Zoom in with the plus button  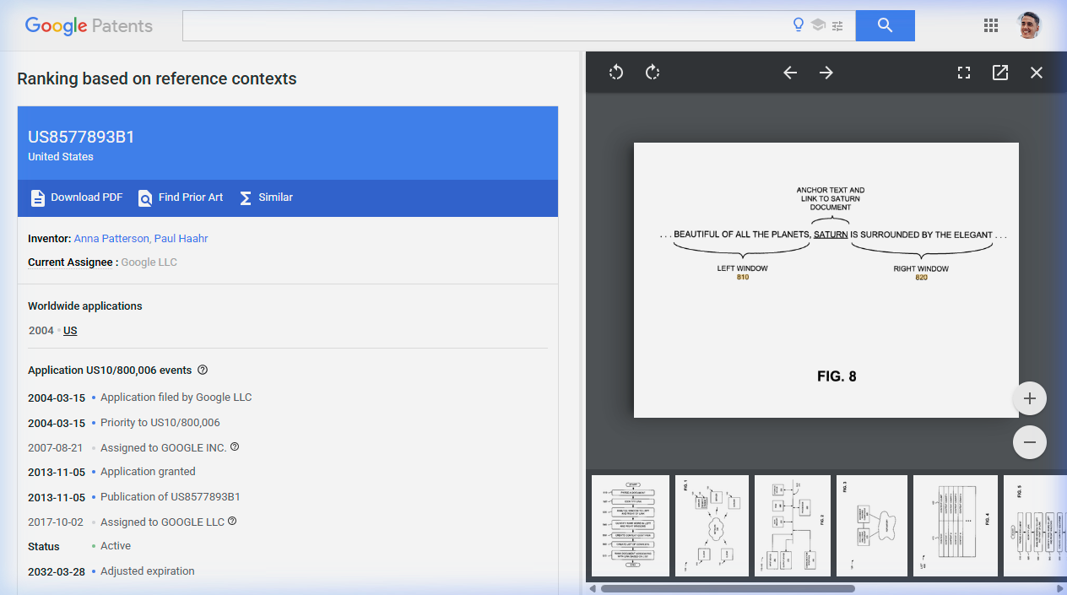[x=1030, y=398]
